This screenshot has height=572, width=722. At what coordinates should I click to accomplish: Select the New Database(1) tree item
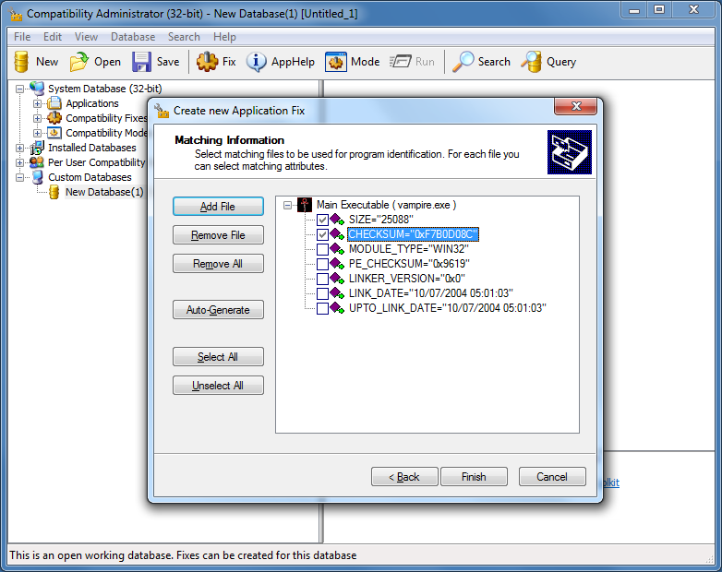click(x=104, y=192)
